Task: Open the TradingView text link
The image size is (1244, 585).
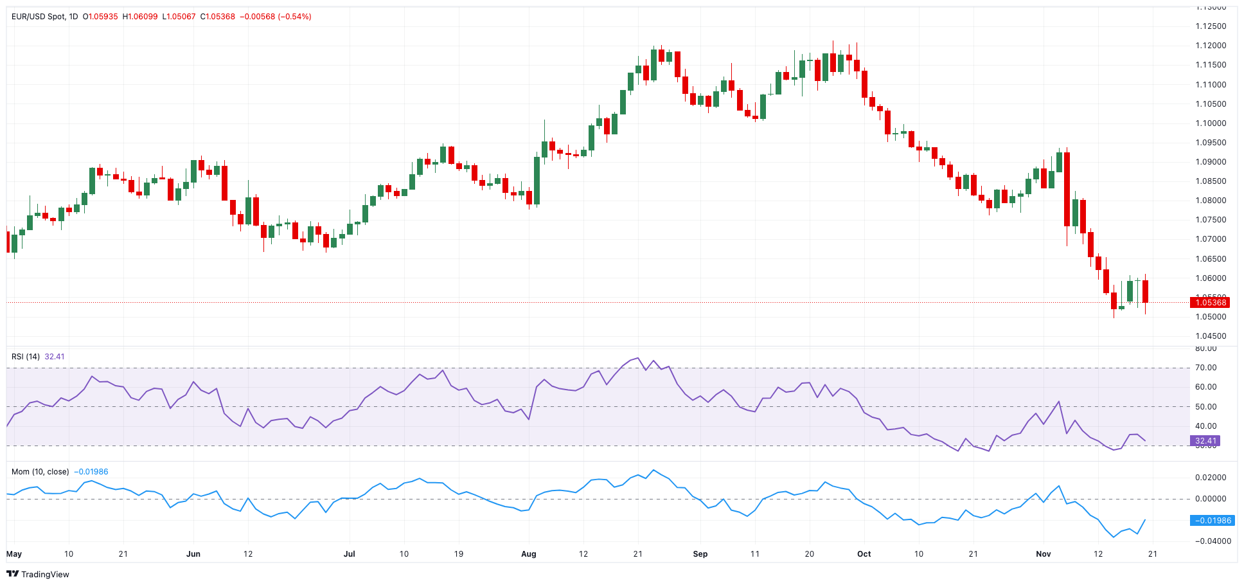Action: [45, 574]
